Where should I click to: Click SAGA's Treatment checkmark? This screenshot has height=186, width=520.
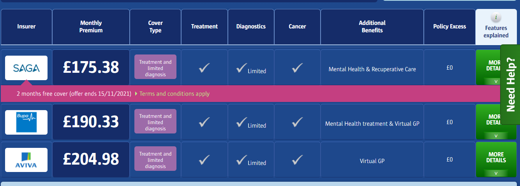(204, 68)
